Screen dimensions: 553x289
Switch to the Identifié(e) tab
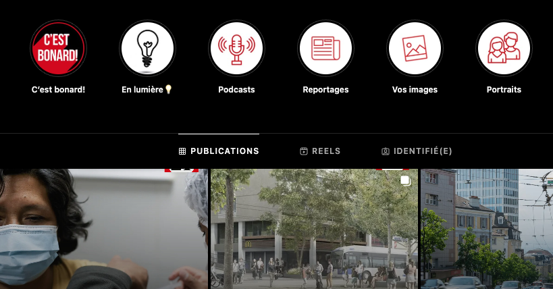coord(417,151)
